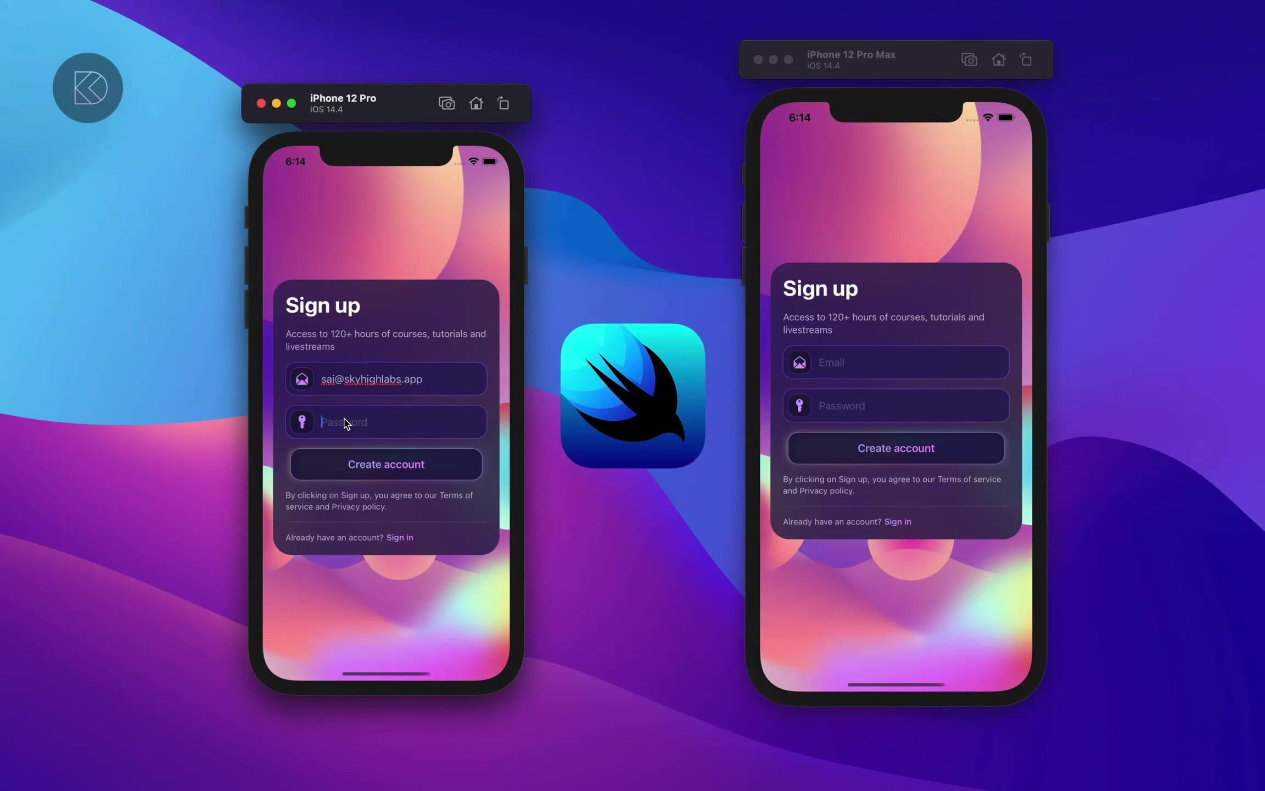Click the lock icon inside the password field on right phone

[x=799, y=405]
